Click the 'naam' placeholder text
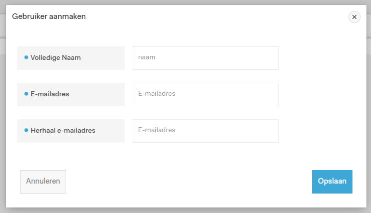Image resolution: width=371 pixels, height=213 pixels. point(147,57)
